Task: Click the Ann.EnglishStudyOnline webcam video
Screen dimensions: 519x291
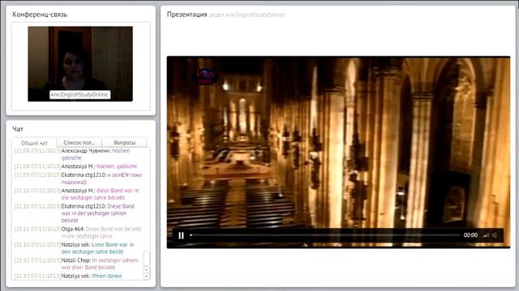Action: click(x=80, y=64)
